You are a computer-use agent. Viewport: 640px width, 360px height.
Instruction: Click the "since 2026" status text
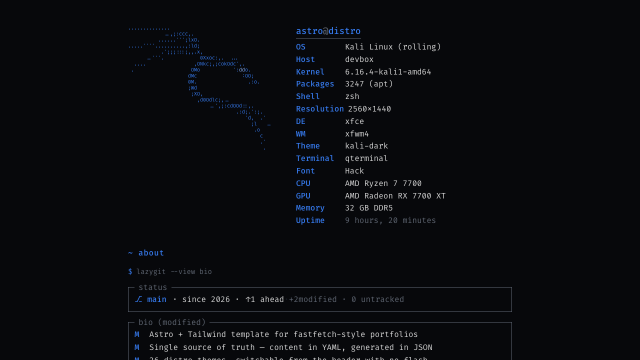pyautogui.click(x=206, y=299)
